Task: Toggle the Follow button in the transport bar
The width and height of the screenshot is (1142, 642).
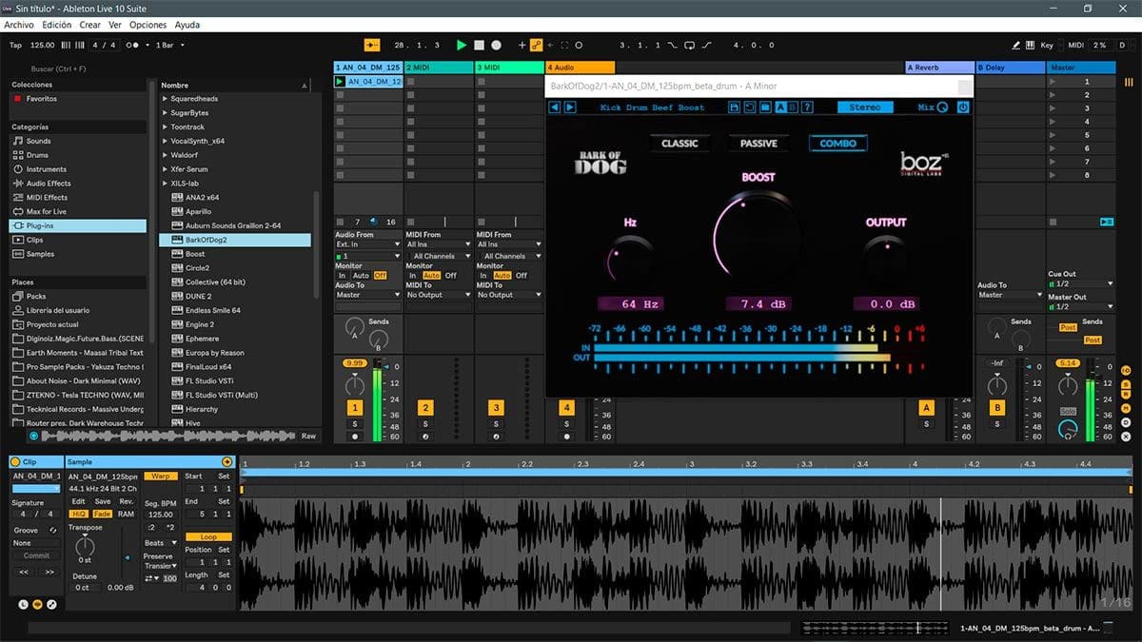Action: tap(371, 45)
